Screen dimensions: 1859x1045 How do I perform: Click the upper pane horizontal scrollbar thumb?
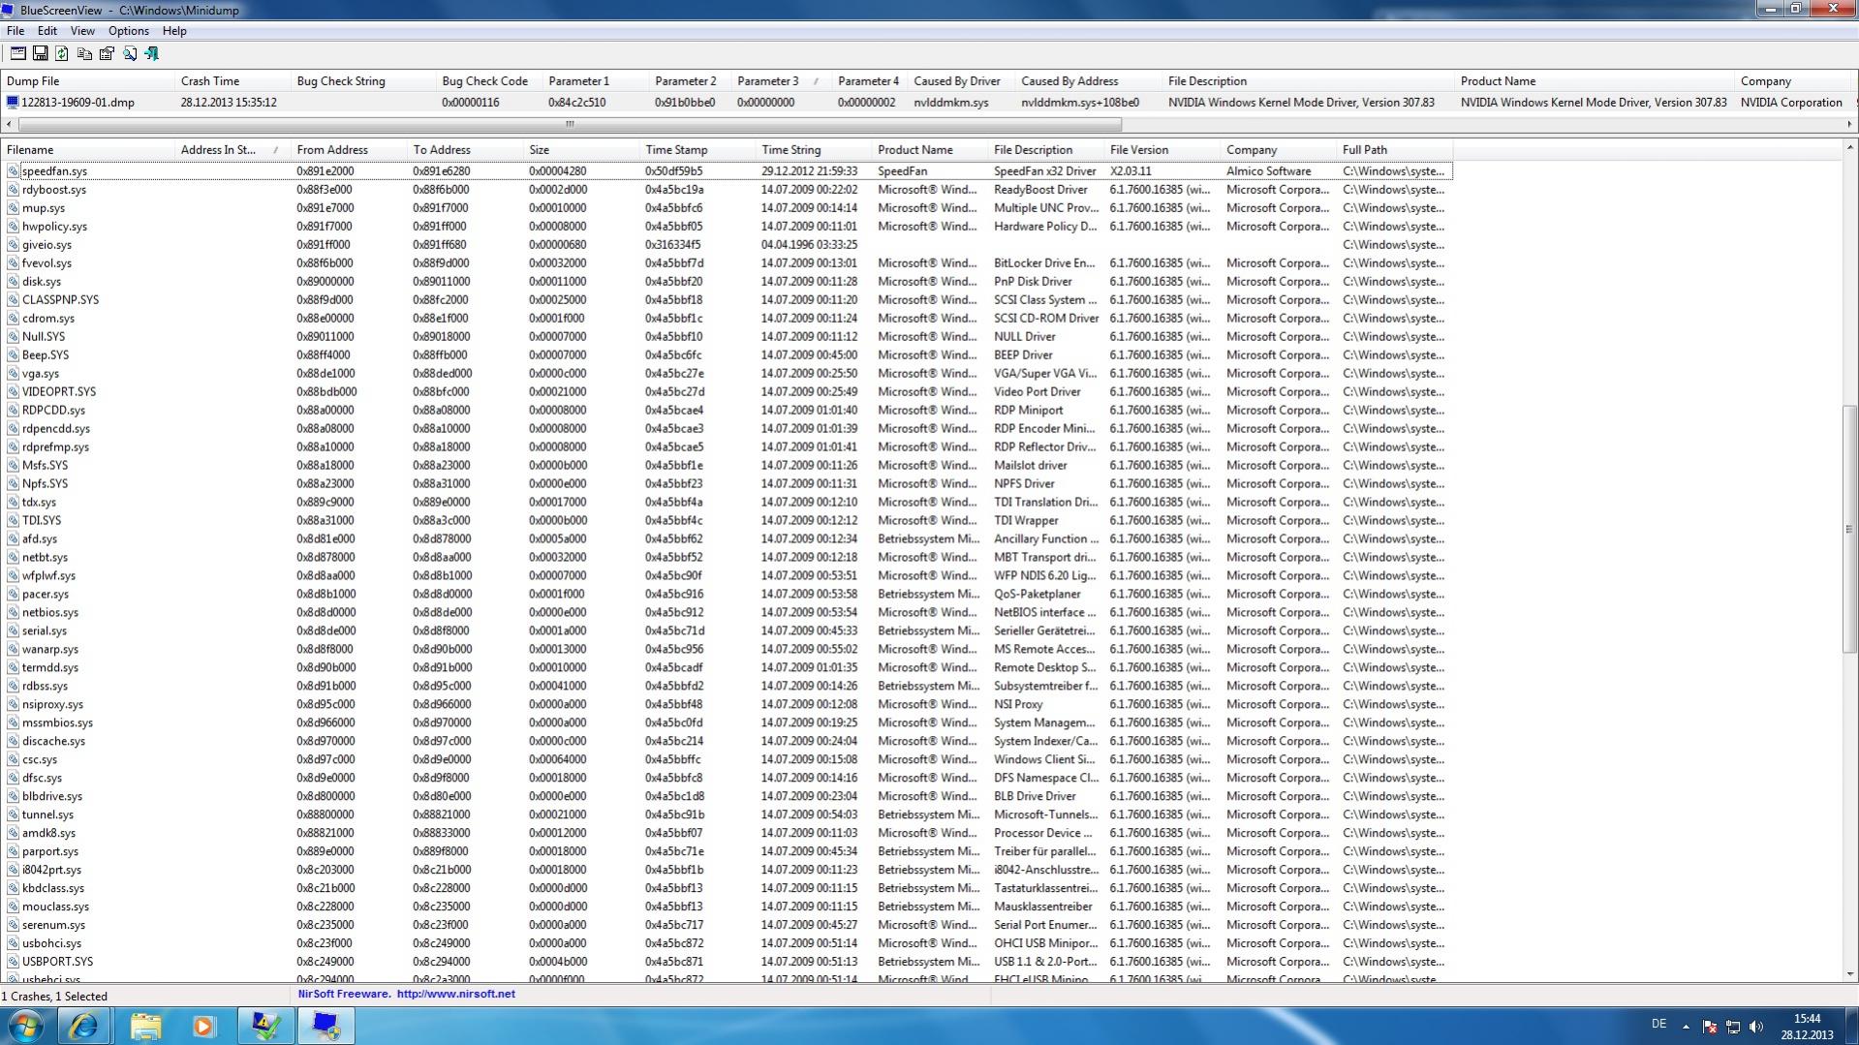[570, 125]
